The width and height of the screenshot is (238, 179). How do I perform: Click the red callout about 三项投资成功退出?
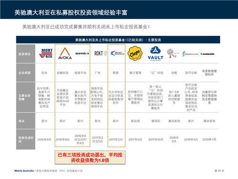[90, 158]
